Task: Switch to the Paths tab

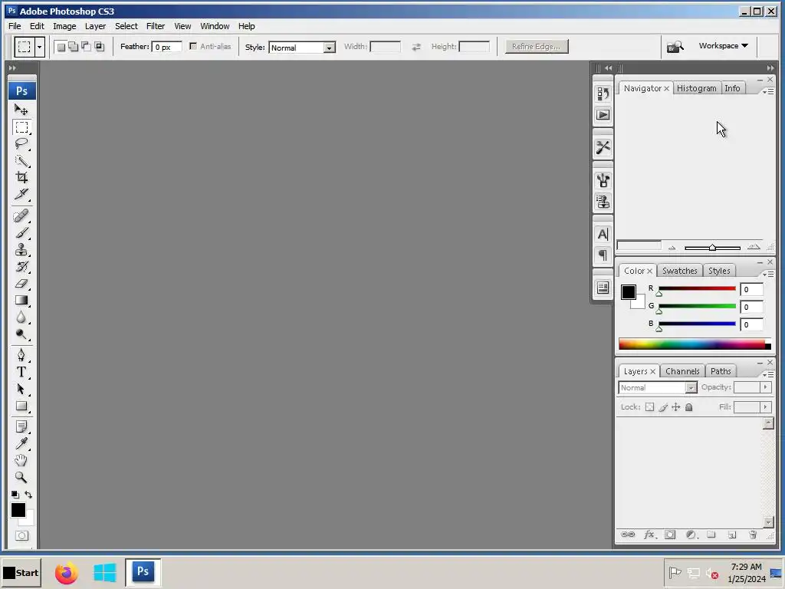Action: (x=721, y=371)
